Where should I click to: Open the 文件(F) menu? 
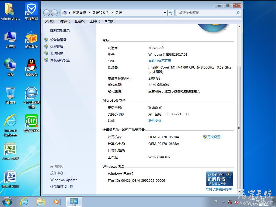coord(50,21)
